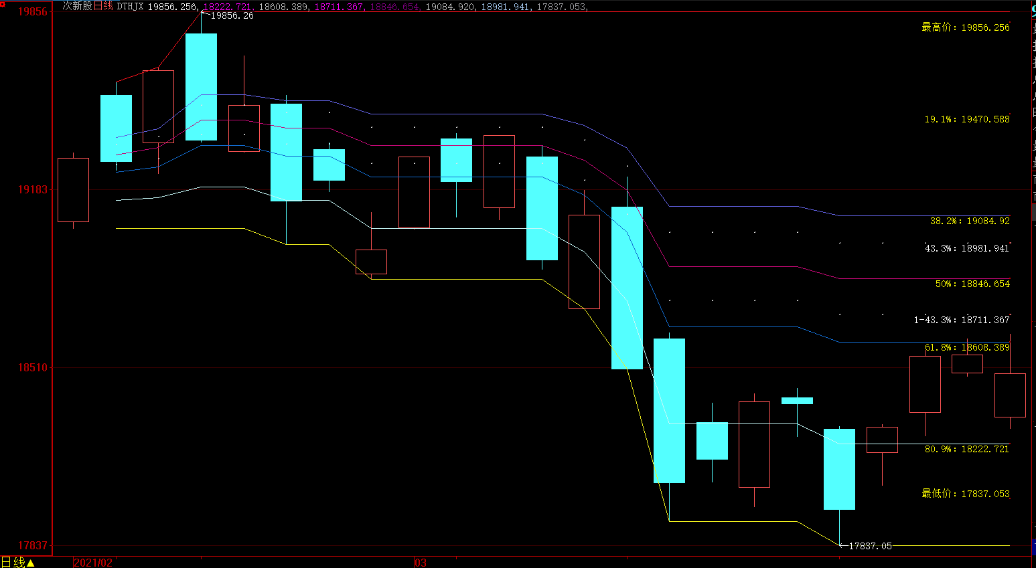Click the 18510 price axis label
This screenshot has height=568, width=1036.
point(33,367)
